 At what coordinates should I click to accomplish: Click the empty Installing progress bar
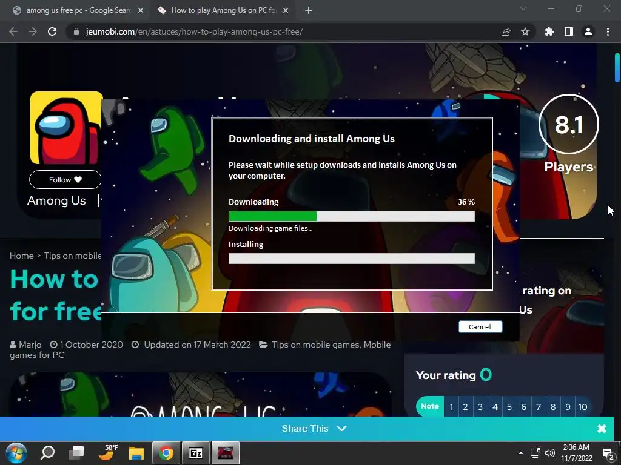click(x=352, y=259)
